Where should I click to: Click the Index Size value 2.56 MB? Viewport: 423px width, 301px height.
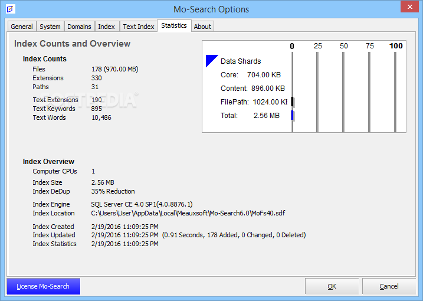tap(103, 182)
